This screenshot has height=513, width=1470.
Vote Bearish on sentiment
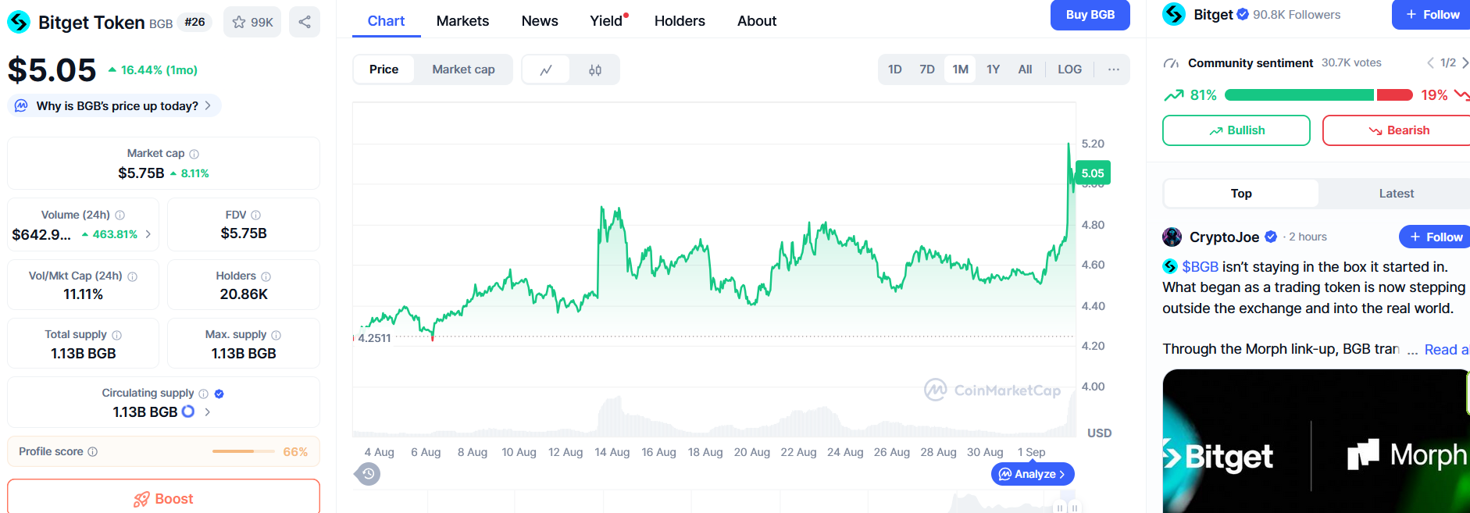[1398, 130]
